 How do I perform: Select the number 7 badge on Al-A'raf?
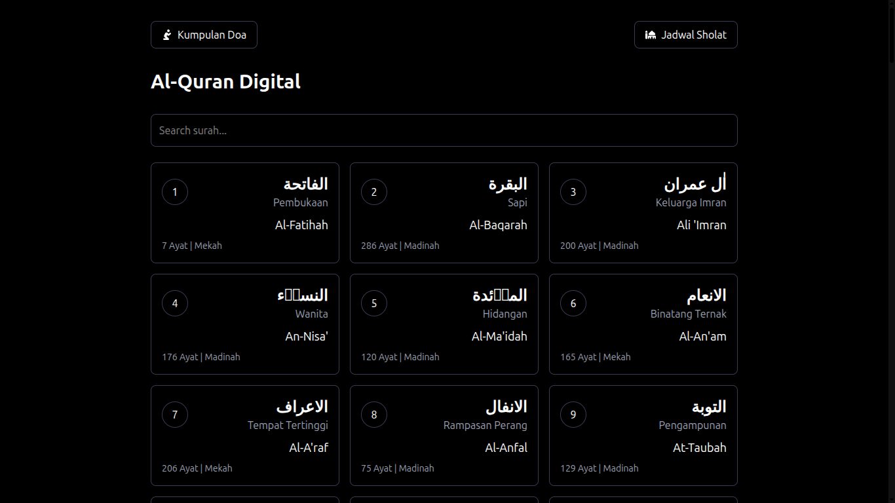tap(174, 415)
